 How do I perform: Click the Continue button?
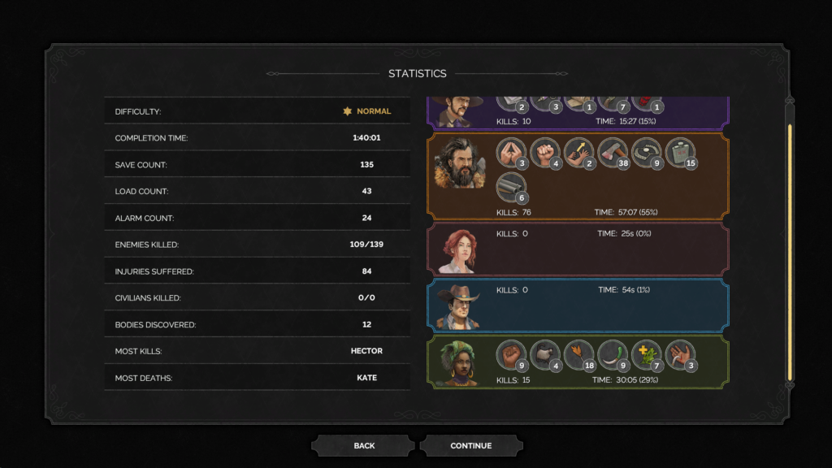(x=471, y=446)
